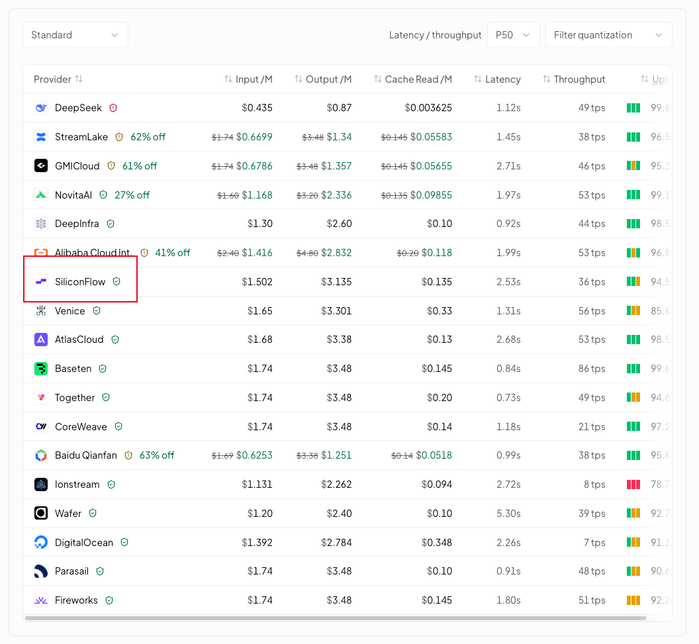Click the Venice provider name

click(70, 310)
